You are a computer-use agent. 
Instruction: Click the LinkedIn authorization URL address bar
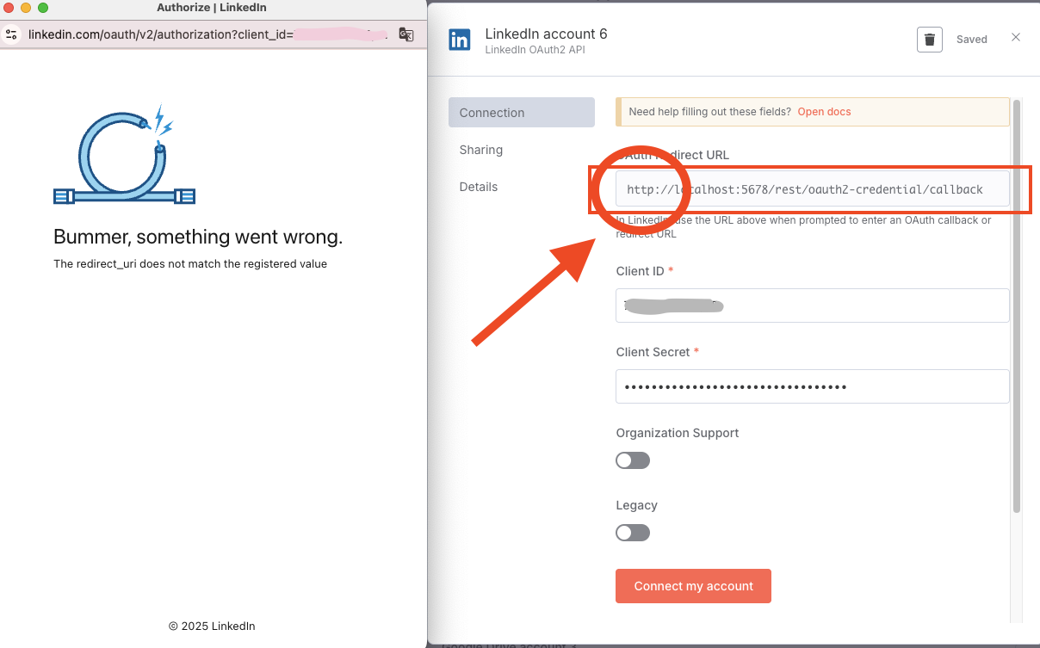[208, 34]
